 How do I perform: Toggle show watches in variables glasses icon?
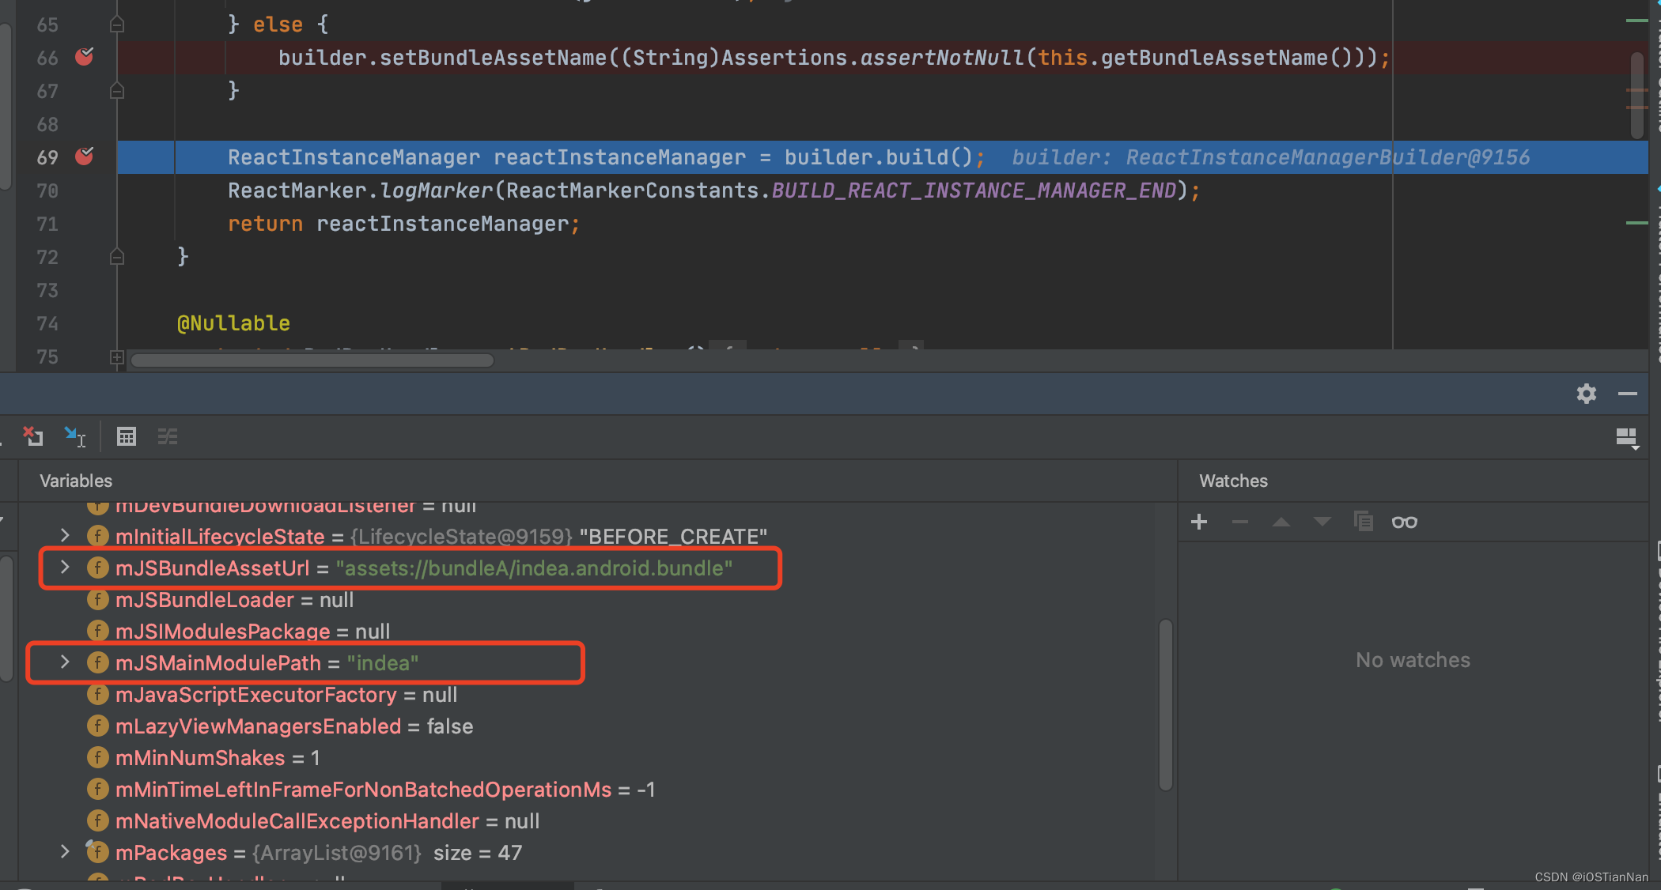click(1405, 522)
